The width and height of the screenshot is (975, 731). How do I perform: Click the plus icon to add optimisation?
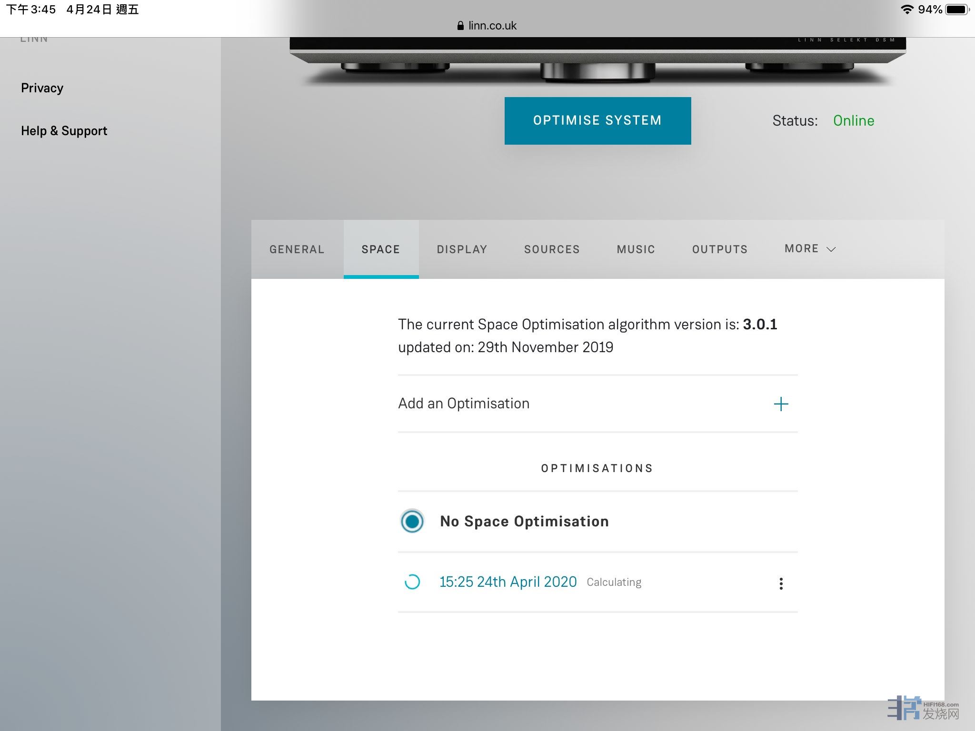click(x=781, y=404)
